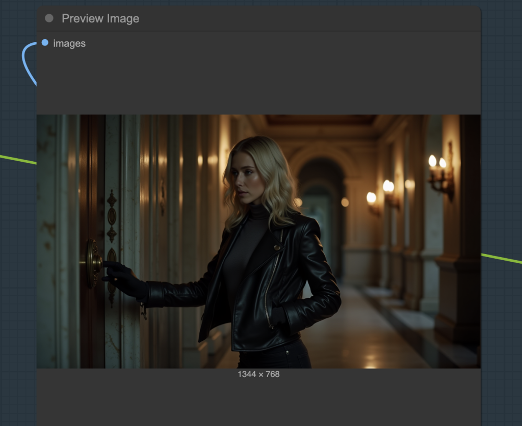Click the Preview Image node collapse dot

click(49, 18)
